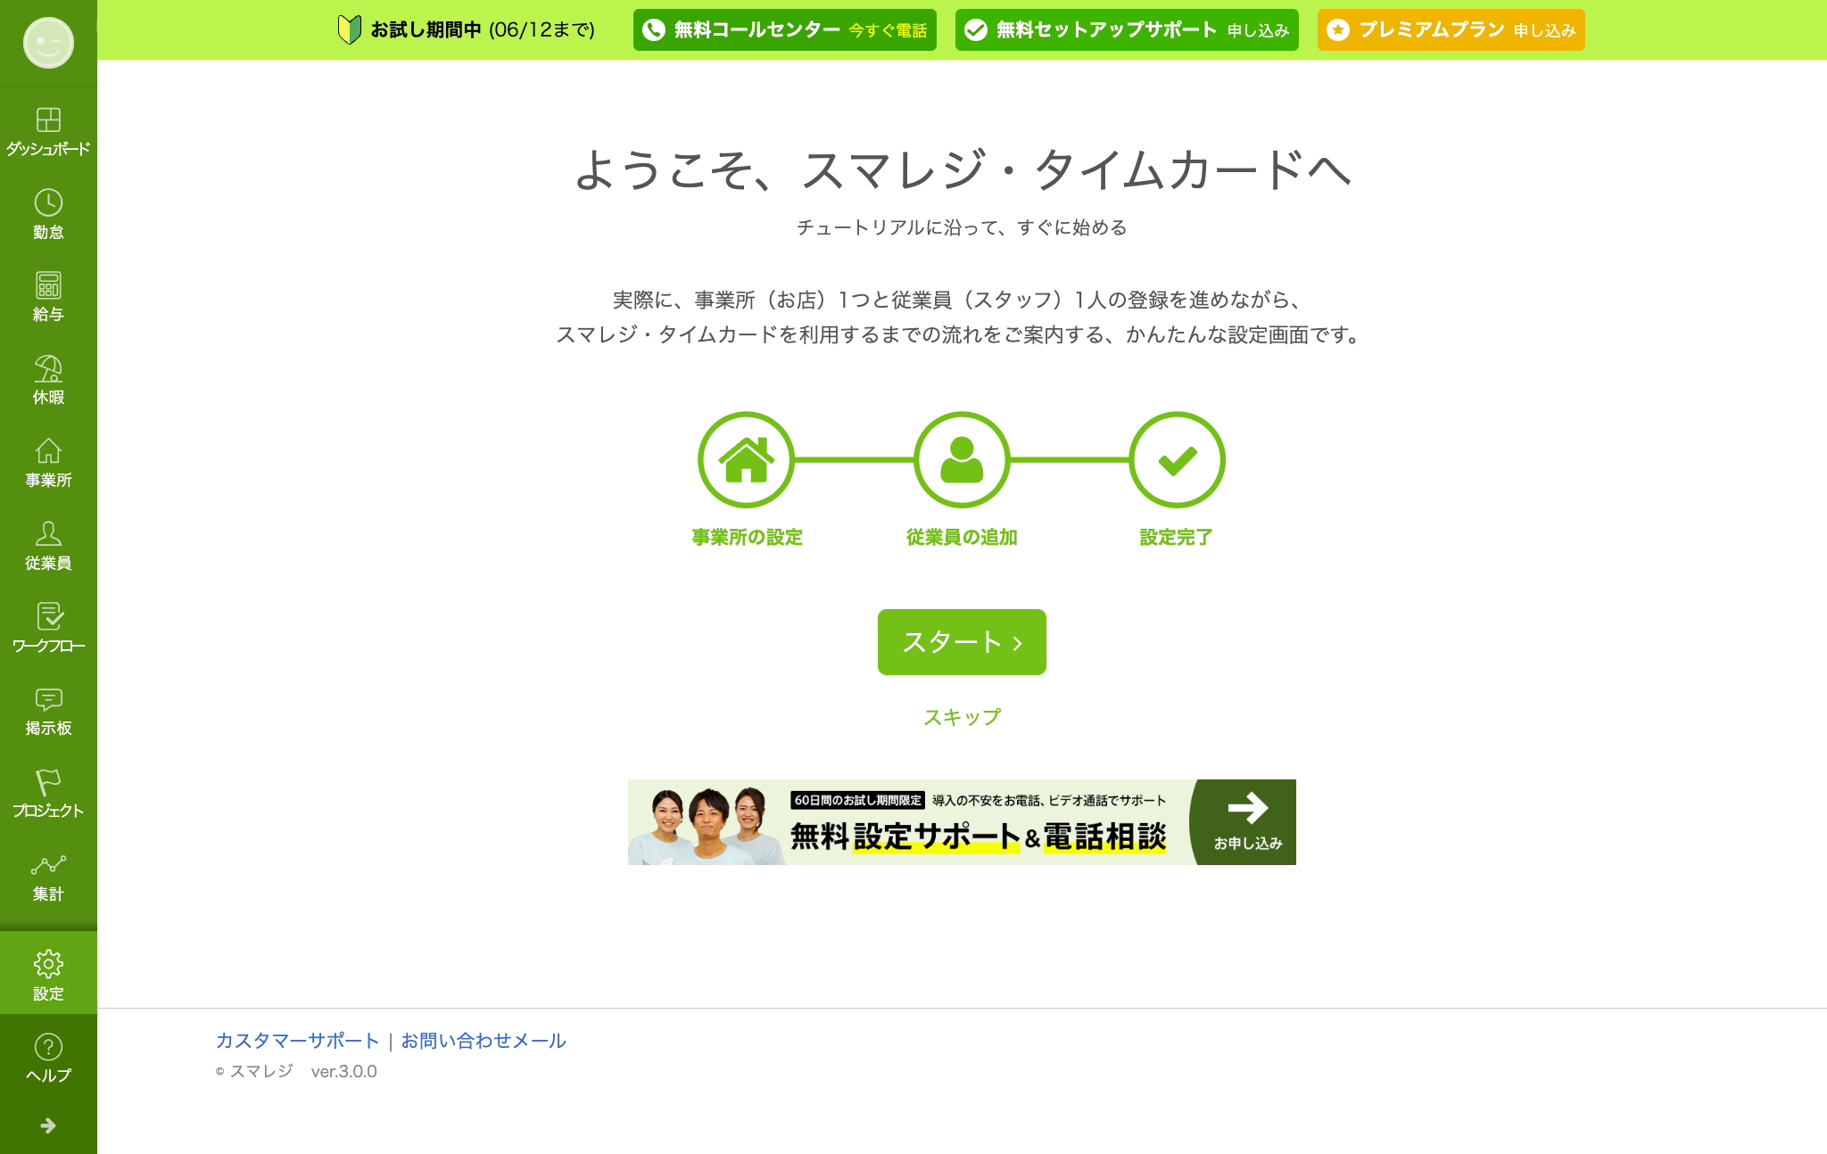
Task: Click the arrow on the support banner
Action: pos(1247,808)
